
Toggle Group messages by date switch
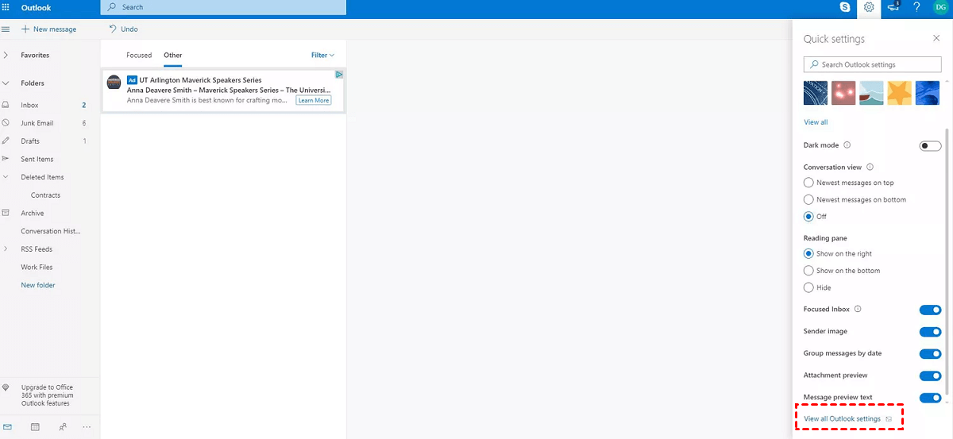click(x=930, y=354)
